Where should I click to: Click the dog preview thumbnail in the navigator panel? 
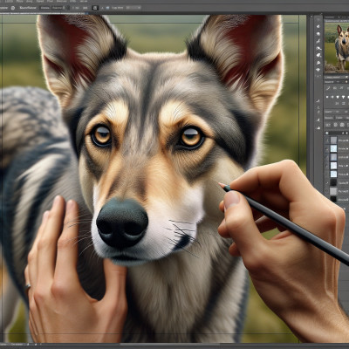tap(337, 47)
